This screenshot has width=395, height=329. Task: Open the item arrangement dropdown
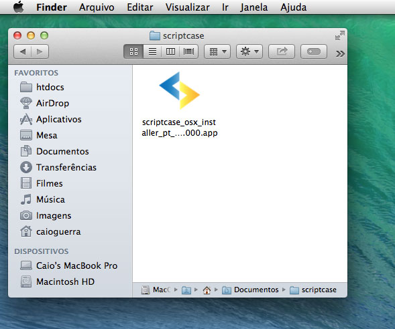click(x=217, y=51)
